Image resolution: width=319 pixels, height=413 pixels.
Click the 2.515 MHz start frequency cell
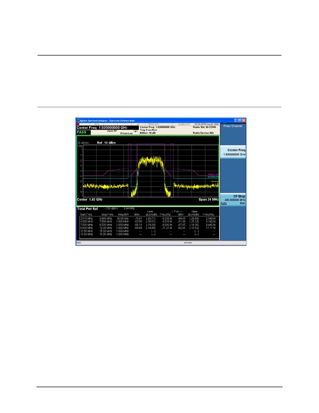point(87,218)
